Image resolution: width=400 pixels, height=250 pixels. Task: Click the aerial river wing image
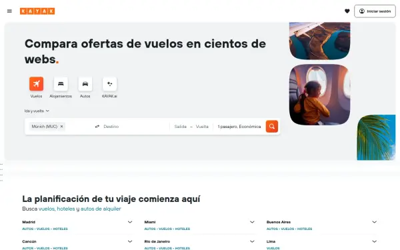pos(319,41)
